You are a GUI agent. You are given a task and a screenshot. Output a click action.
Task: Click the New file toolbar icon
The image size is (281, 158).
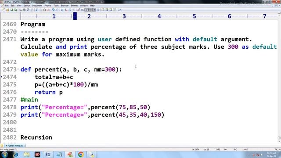pos(4,10)
